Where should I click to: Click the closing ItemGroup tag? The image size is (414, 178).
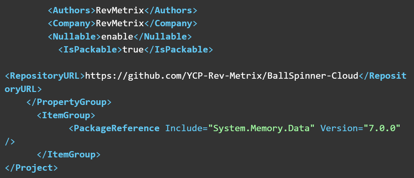point(69,154)
